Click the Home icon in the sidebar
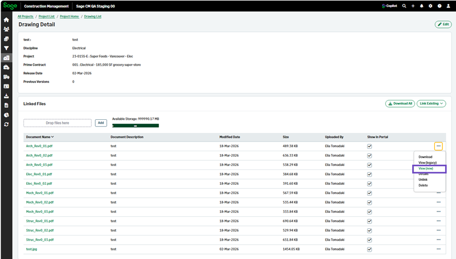 [6, 19]
